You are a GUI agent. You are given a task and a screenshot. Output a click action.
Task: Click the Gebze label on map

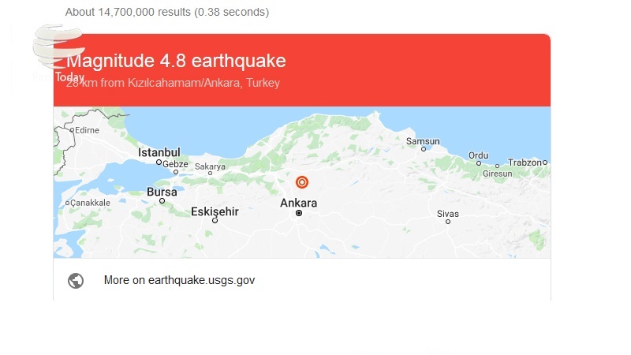pyautogui.click(x=175, y=163)
